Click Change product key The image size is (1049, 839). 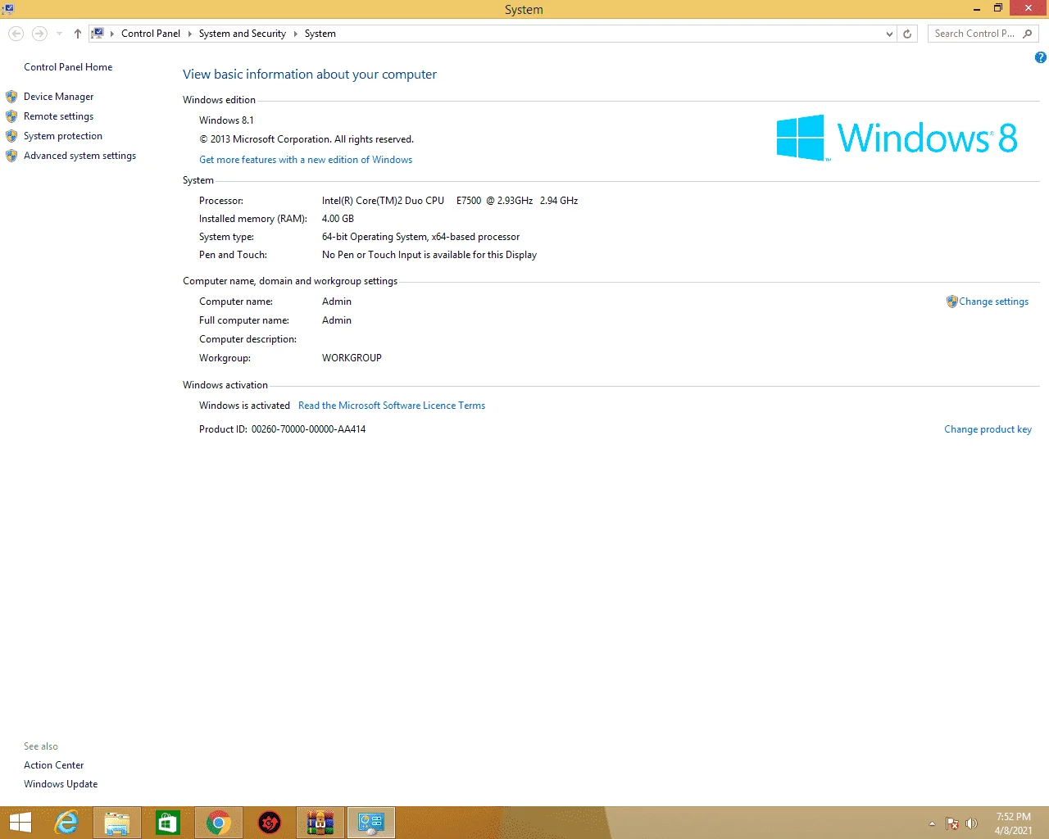tap(988, 429)
